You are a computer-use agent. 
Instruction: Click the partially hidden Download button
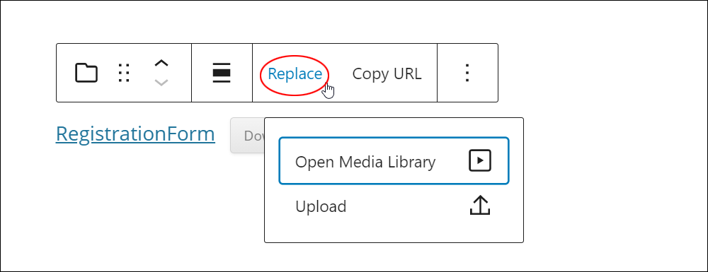[x=247, y=136]
